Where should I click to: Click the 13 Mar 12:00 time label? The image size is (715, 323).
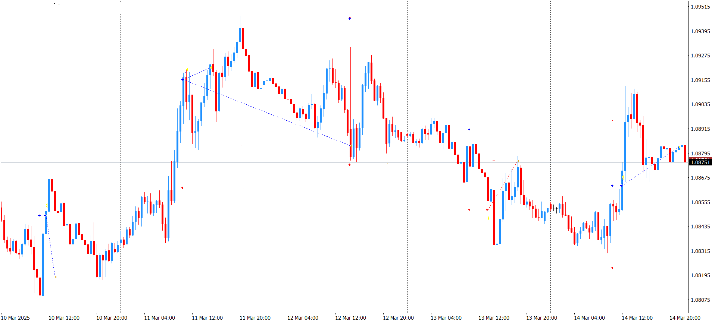494,318
